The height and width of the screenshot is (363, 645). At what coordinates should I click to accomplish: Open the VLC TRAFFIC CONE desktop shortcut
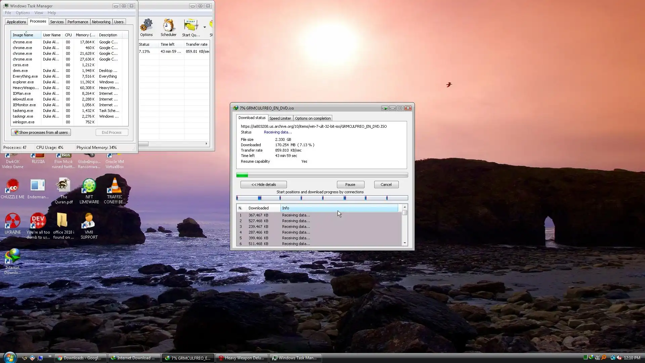pyautogui.click(x=115, y=187)
